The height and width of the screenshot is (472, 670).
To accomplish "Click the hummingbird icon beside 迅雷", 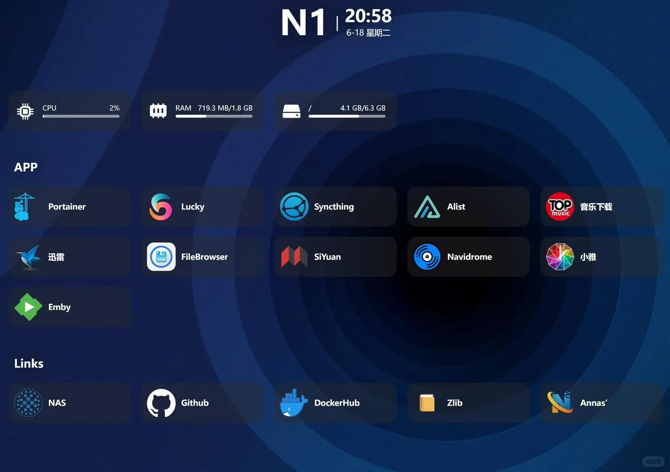I will click(x=28, y=257).
